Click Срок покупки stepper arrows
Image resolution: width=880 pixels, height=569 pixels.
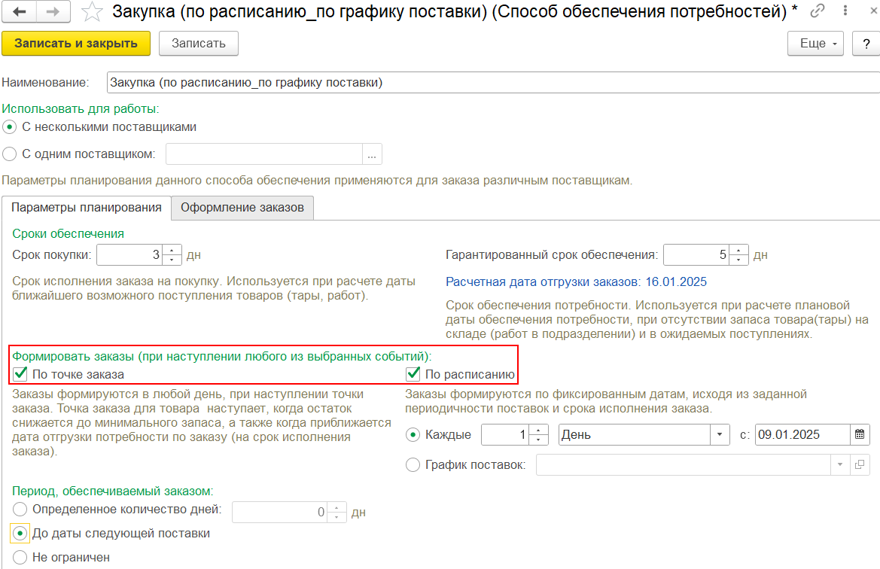point(172,254)
